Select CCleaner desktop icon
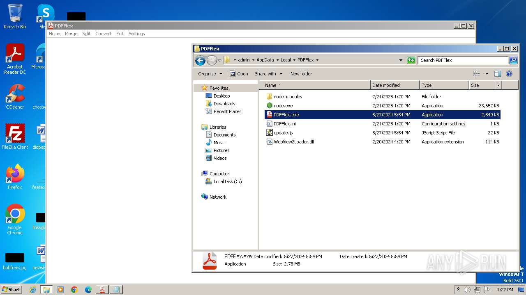 (x=15, y=97)
